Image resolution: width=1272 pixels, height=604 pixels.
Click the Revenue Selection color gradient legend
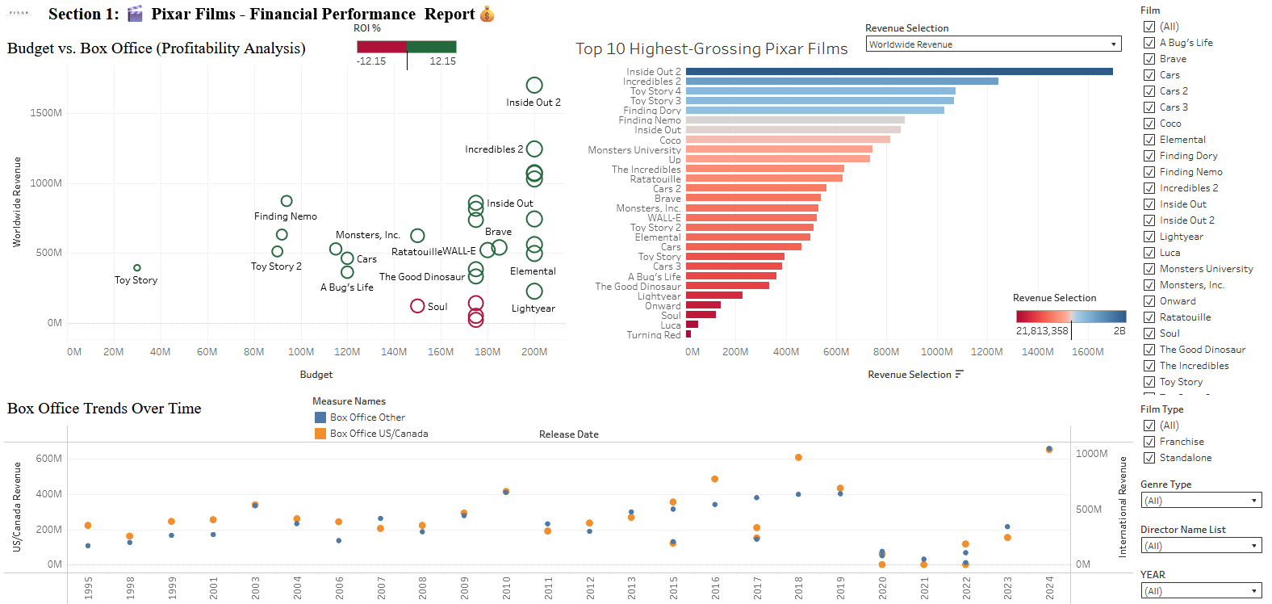(1071, 317)
